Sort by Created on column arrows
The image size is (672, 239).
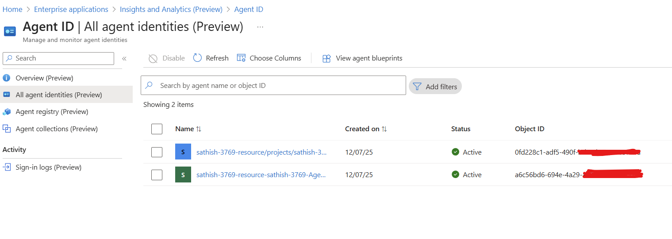(384, 129)
